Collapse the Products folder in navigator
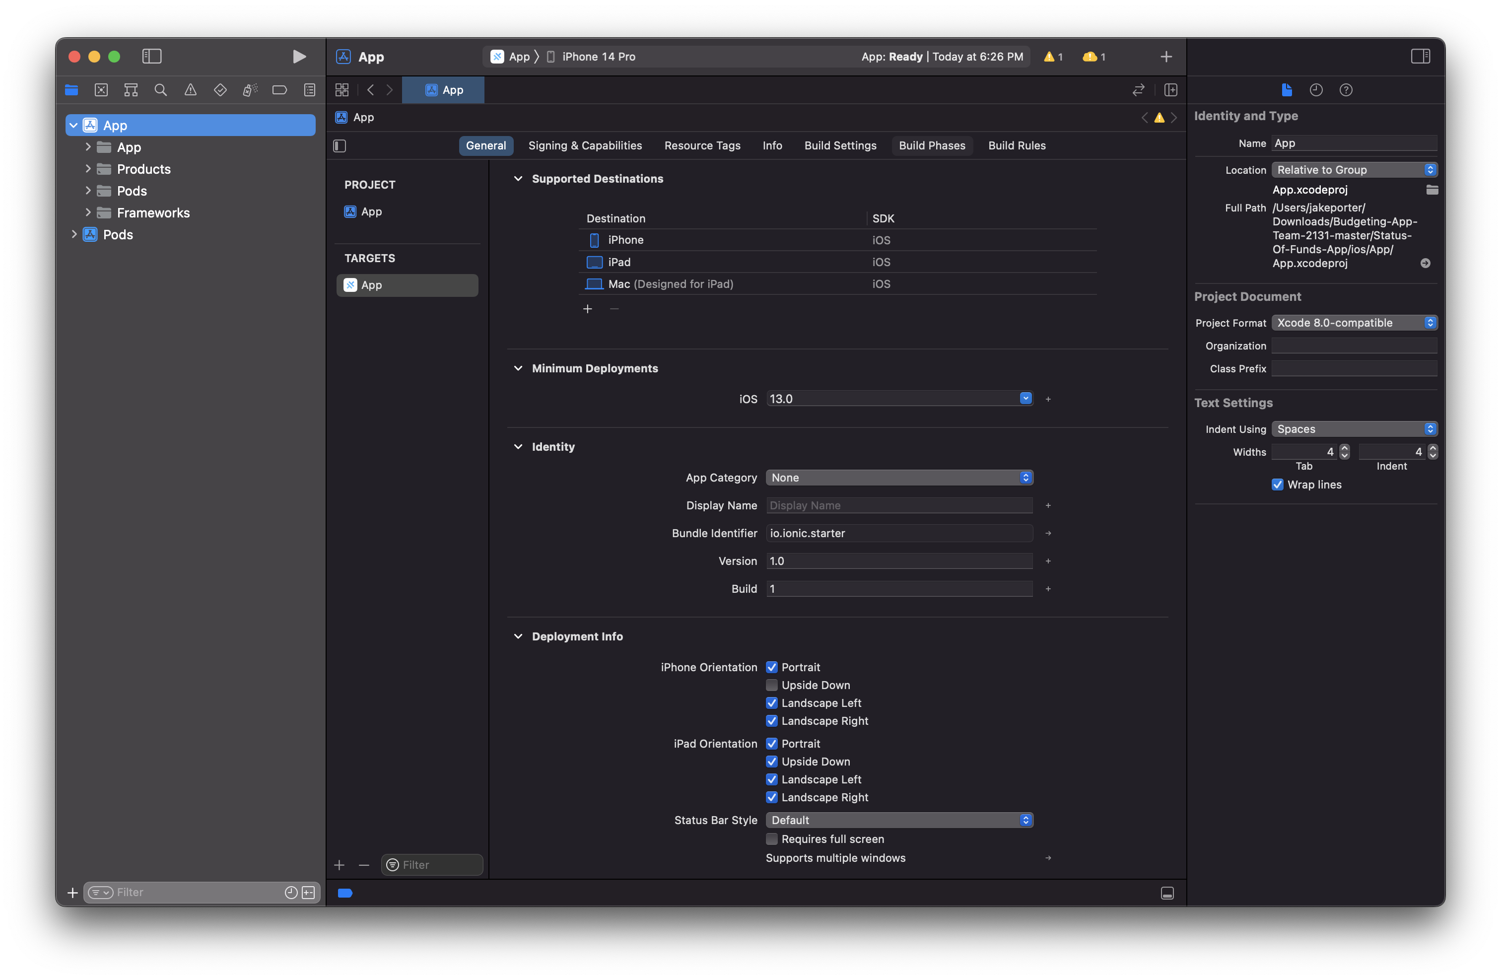1501x980 pixels. point(88,168)
